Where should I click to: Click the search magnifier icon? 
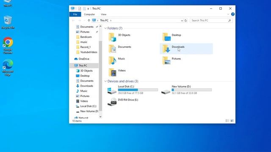tap(230, 21)
